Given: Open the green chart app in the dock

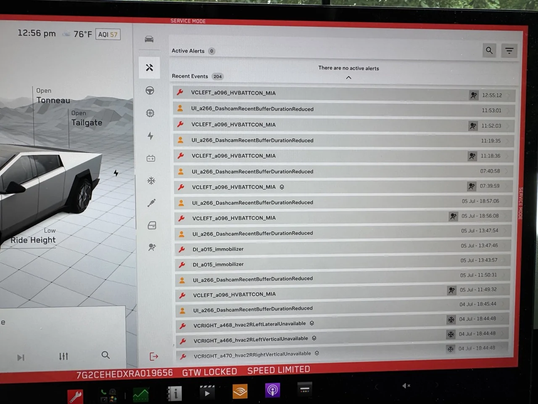Looking at the screenshot, I should point(140,395).
